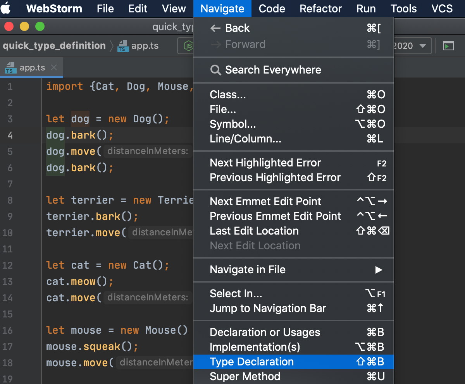Screen dimensions: 465x384
Task: Click the distanceInMeters hint on line 5
Action: 147,151
